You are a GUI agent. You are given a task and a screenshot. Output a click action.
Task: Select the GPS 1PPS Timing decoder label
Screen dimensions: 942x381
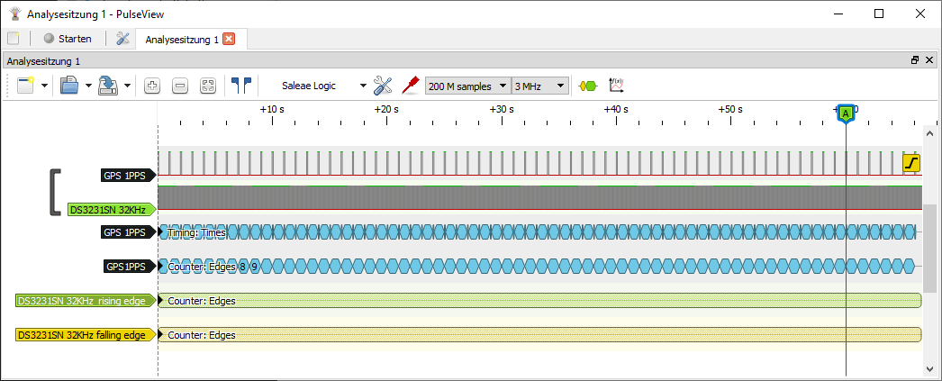[129, 232]
